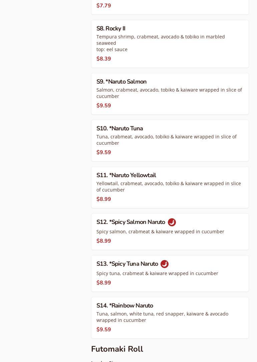Screen dimensions: 257x362
Task: Select S9. Naruto Salmon item title
Action: coord(121,82)
